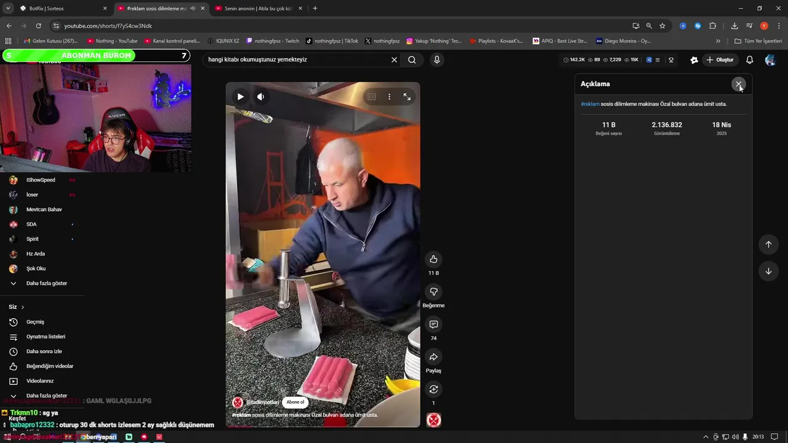Viewport: 788px width, 443px height.
Task: Open the Gelen Kutusu bookmark
Action: [50, 41]
